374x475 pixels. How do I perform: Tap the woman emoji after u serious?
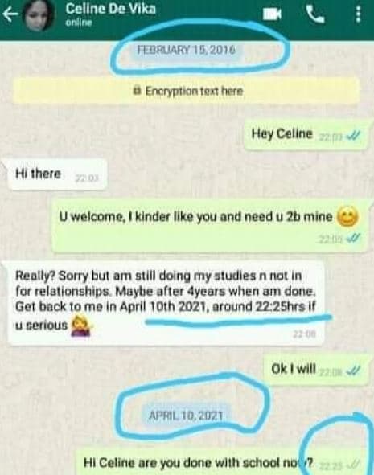pyautogui.click(x=81, y=326)
